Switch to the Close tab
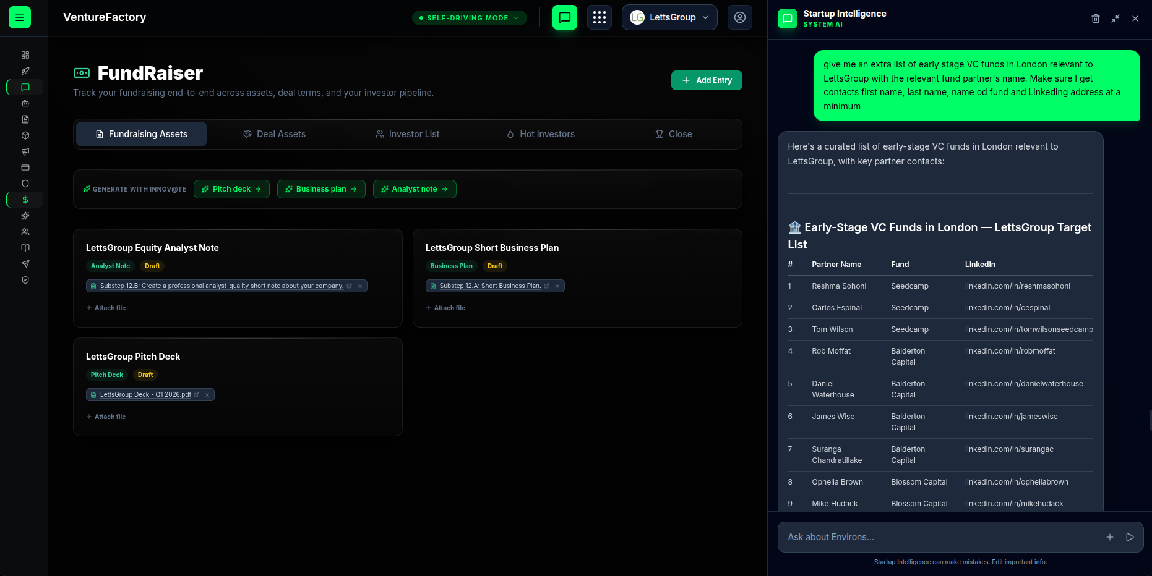 point(674,134)
